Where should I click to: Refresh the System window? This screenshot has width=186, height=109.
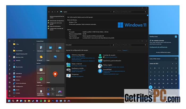(x=114, y=12)
